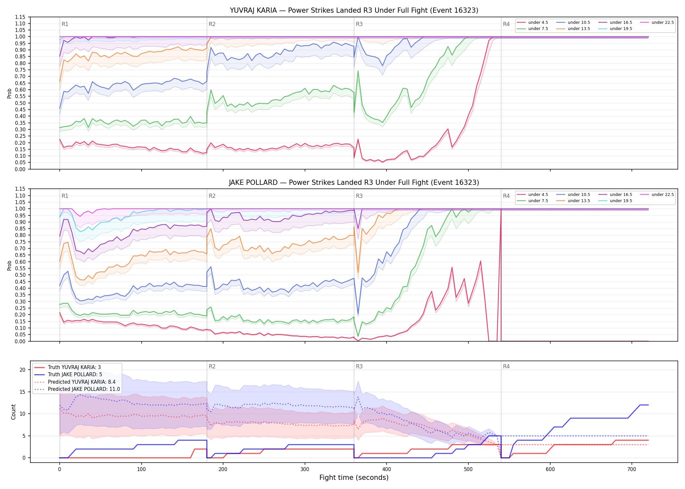
Task: Click the "700" tick on the time axis
Action: tap(632, 469)
